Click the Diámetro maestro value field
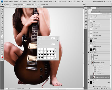This screenshot has width=112, height=90. 53,38
